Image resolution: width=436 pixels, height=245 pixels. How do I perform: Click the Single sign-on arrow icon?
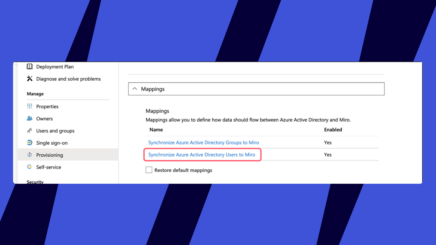(x=29, y=143)
